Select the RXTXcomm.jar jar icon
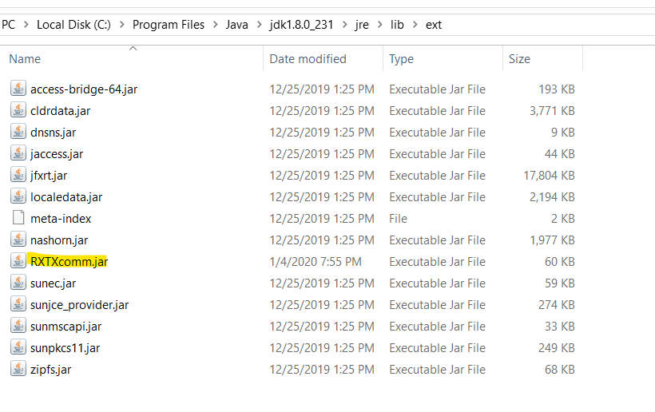Screen dimensions: 655x412 18,261
